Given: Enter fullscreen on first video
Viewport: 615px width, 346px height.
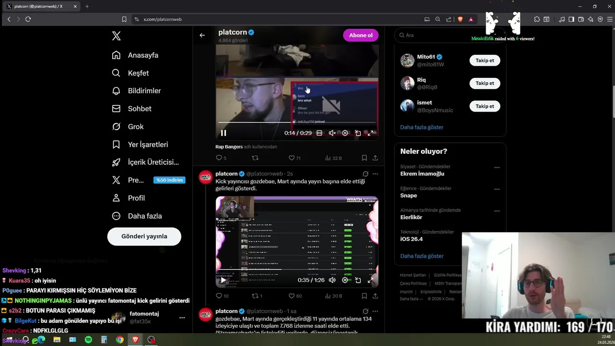Looking at the screenshot, I should tap(370, 133).
